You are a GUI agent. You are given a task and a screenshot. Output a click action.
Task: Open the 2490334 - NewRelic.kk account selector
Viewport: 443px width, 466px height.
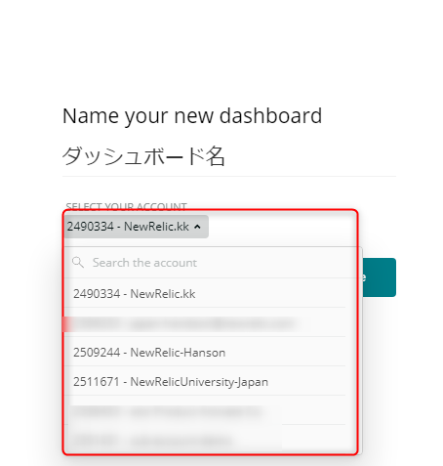point(137,227)
